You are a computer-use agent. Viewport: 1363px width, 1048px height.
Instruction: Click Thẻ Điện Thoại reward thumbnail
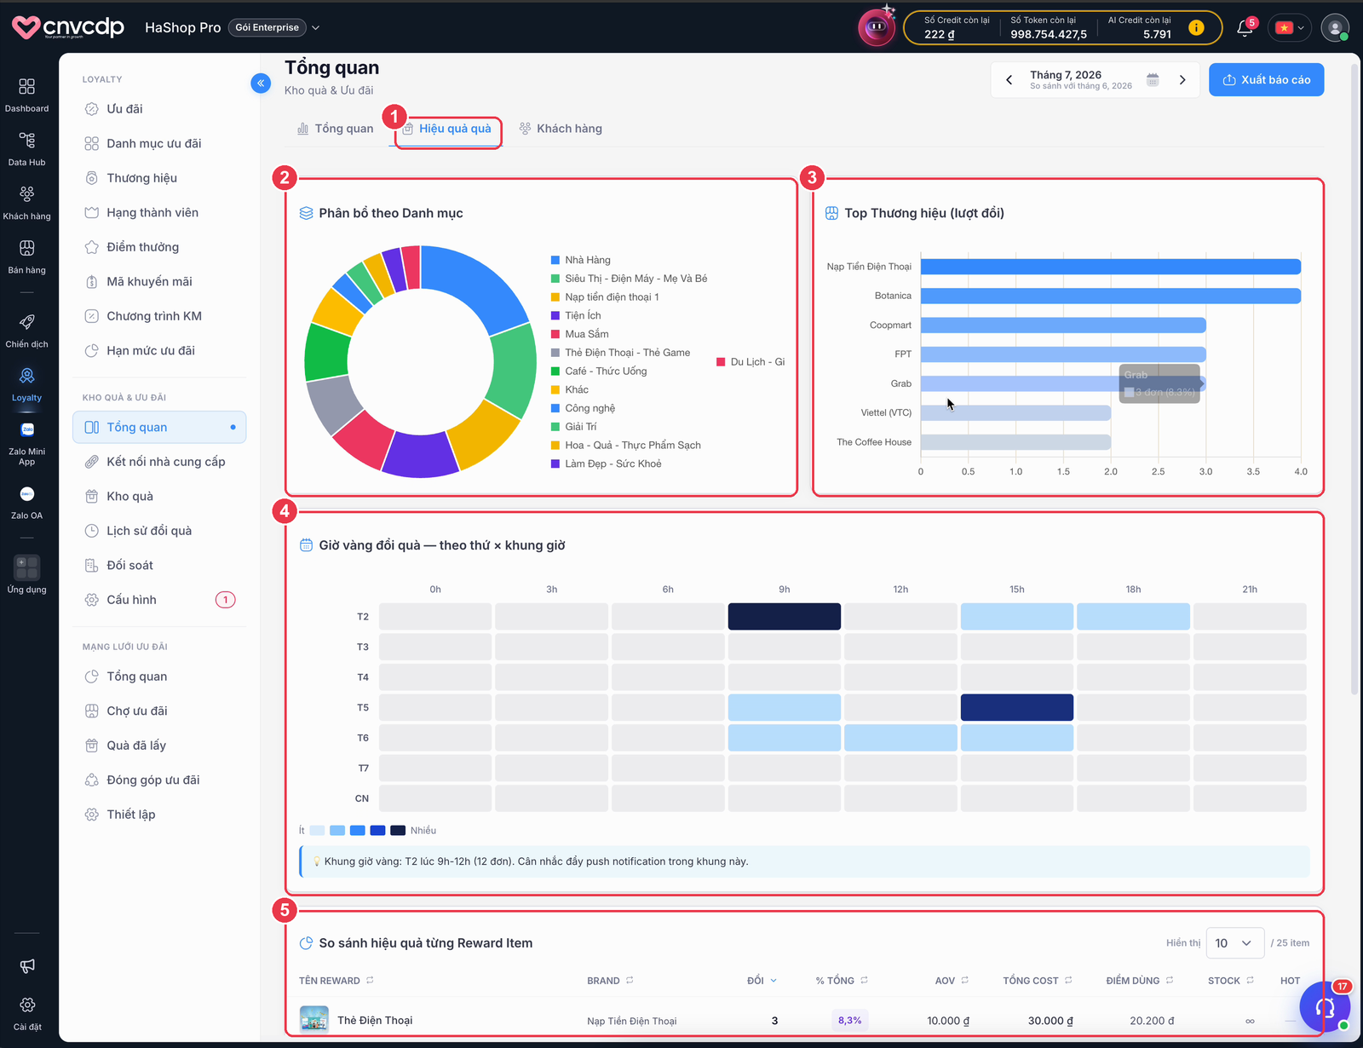pyautogui.click(x=314, y=1020)
